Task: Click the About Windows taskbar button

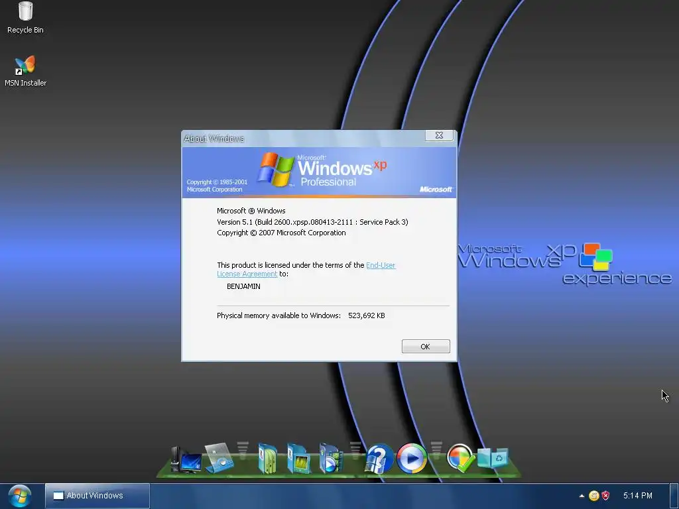Action: point(97,496)
